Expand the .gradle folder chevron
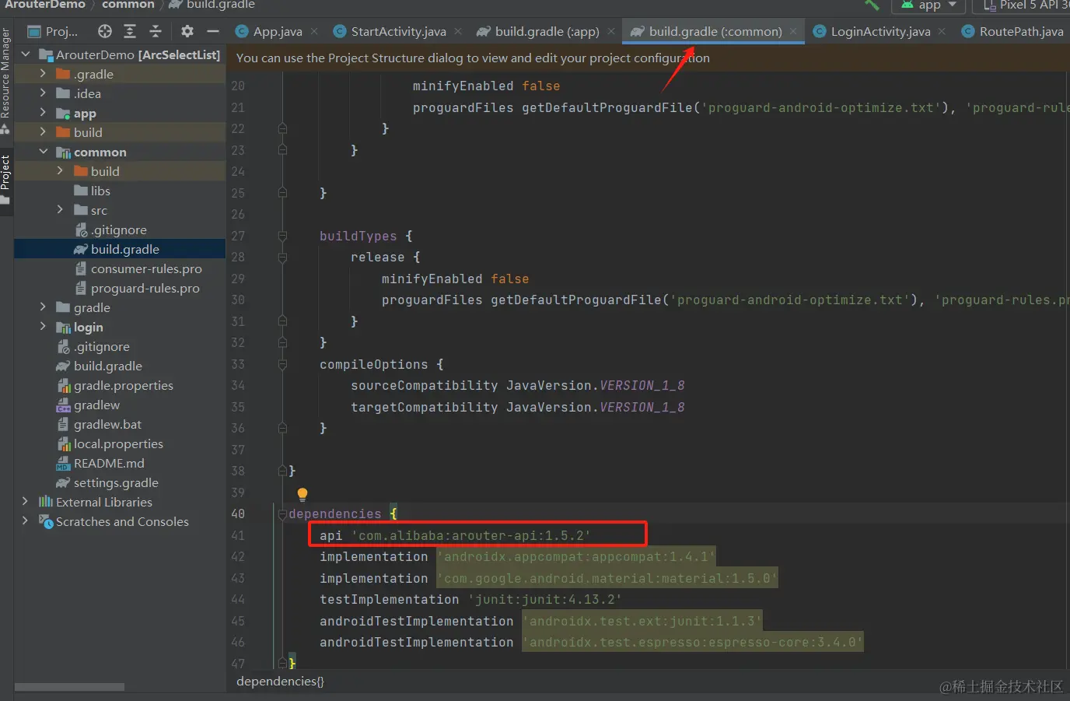 pyautogui.click(x=43, y=74)
